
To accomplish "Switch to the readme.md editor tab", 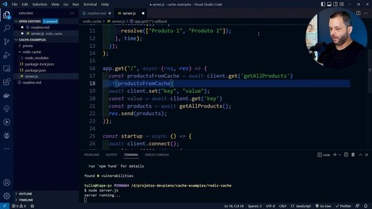I will tap(96, 13).
